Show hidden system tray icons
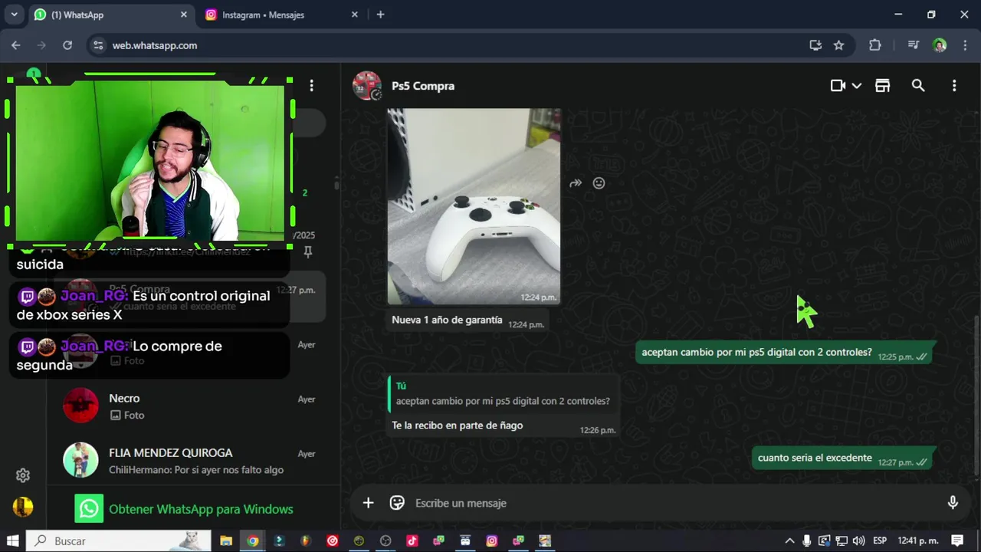Viewport: 981px width, 552px height. coord(789,540)
